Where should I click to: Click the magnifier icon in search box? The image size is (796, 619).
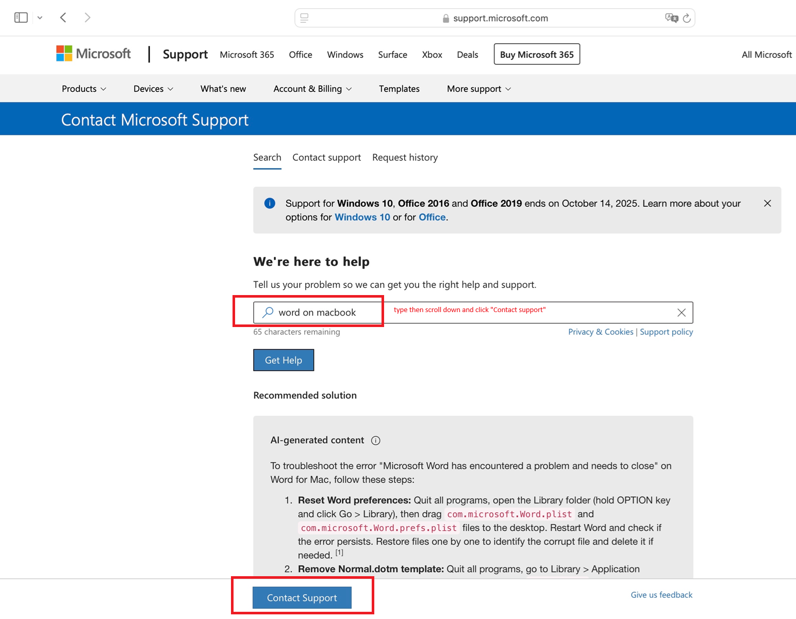(x=268, y=312)
